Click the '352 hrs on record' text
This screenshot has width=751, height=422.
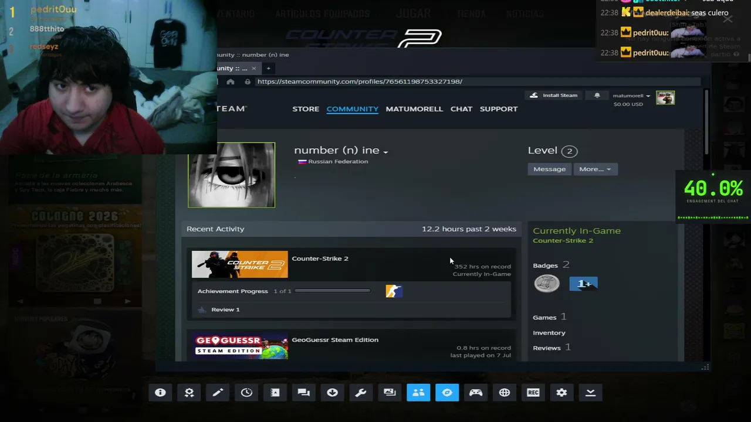click(x=482, y=267)
